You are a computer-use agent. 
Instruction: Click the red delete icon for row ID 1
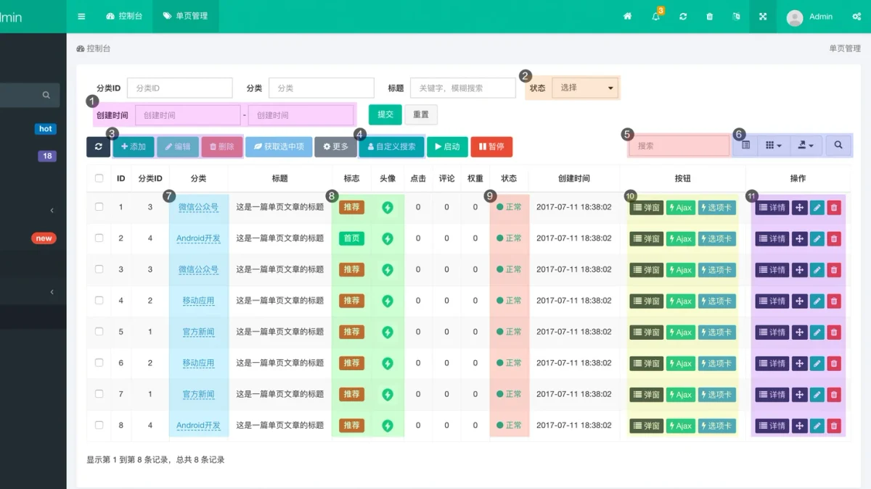tap(834, 208)
